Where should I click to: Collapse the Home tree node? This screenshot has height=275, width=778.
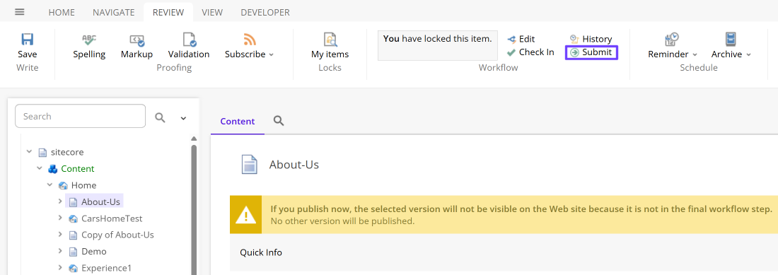click(x=50, y=185)
